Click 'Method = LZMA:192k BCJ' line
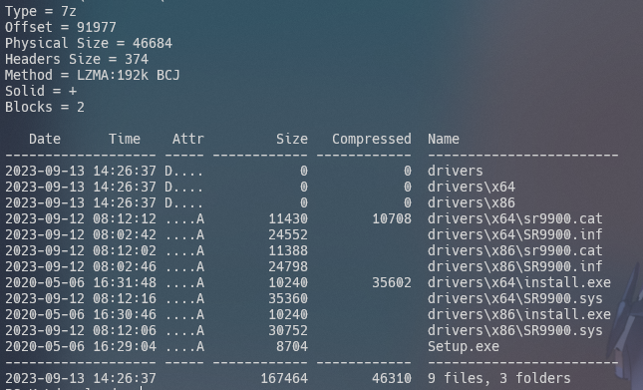This screenshot has height=390, width=643. point(93,76)
